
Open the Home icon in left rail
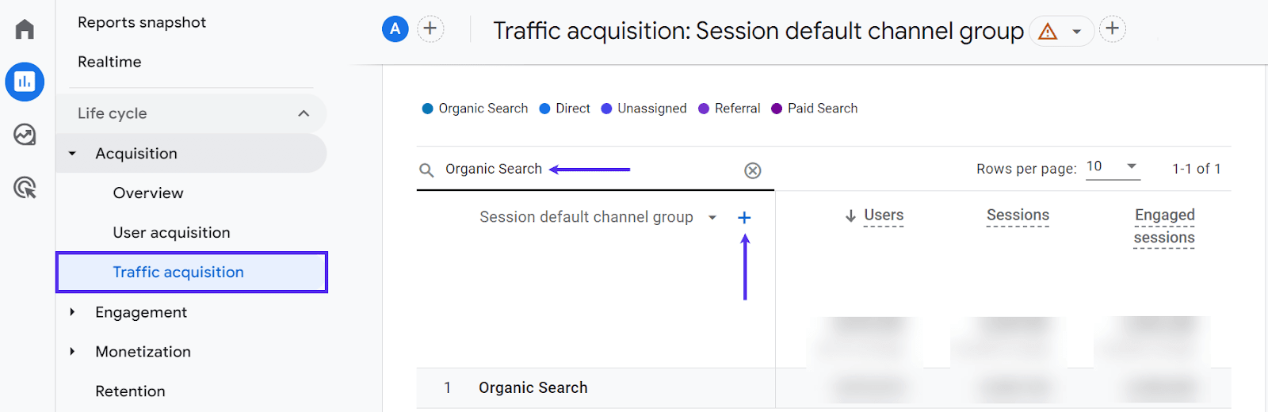click(25, 29)
